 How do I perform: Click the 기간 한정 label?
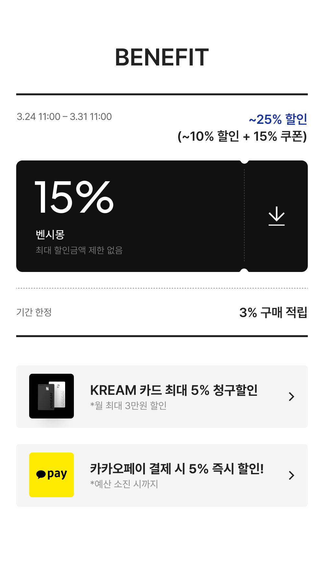34,312
